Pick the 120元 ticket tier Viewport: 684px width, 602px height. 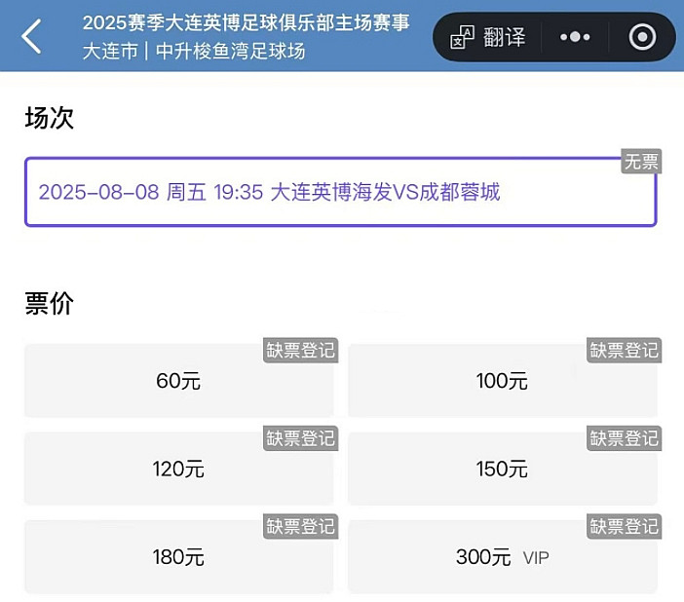179,469
